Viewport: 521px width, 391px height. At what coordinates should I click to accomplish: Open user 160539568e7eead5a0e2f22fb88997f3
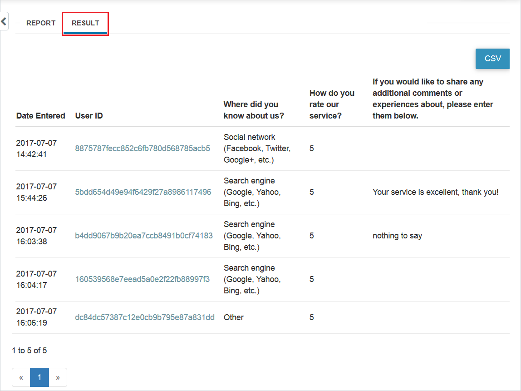coord(142,279)
